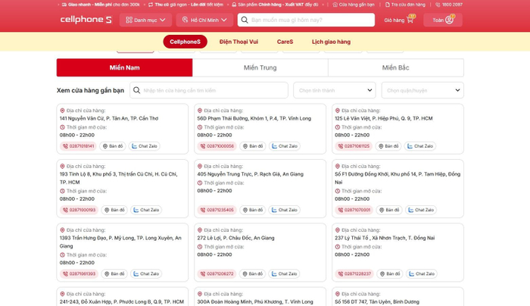
Task: Open Bản đồ for 125 Lê Văn Việt store
Action: (x=388, y=146)
